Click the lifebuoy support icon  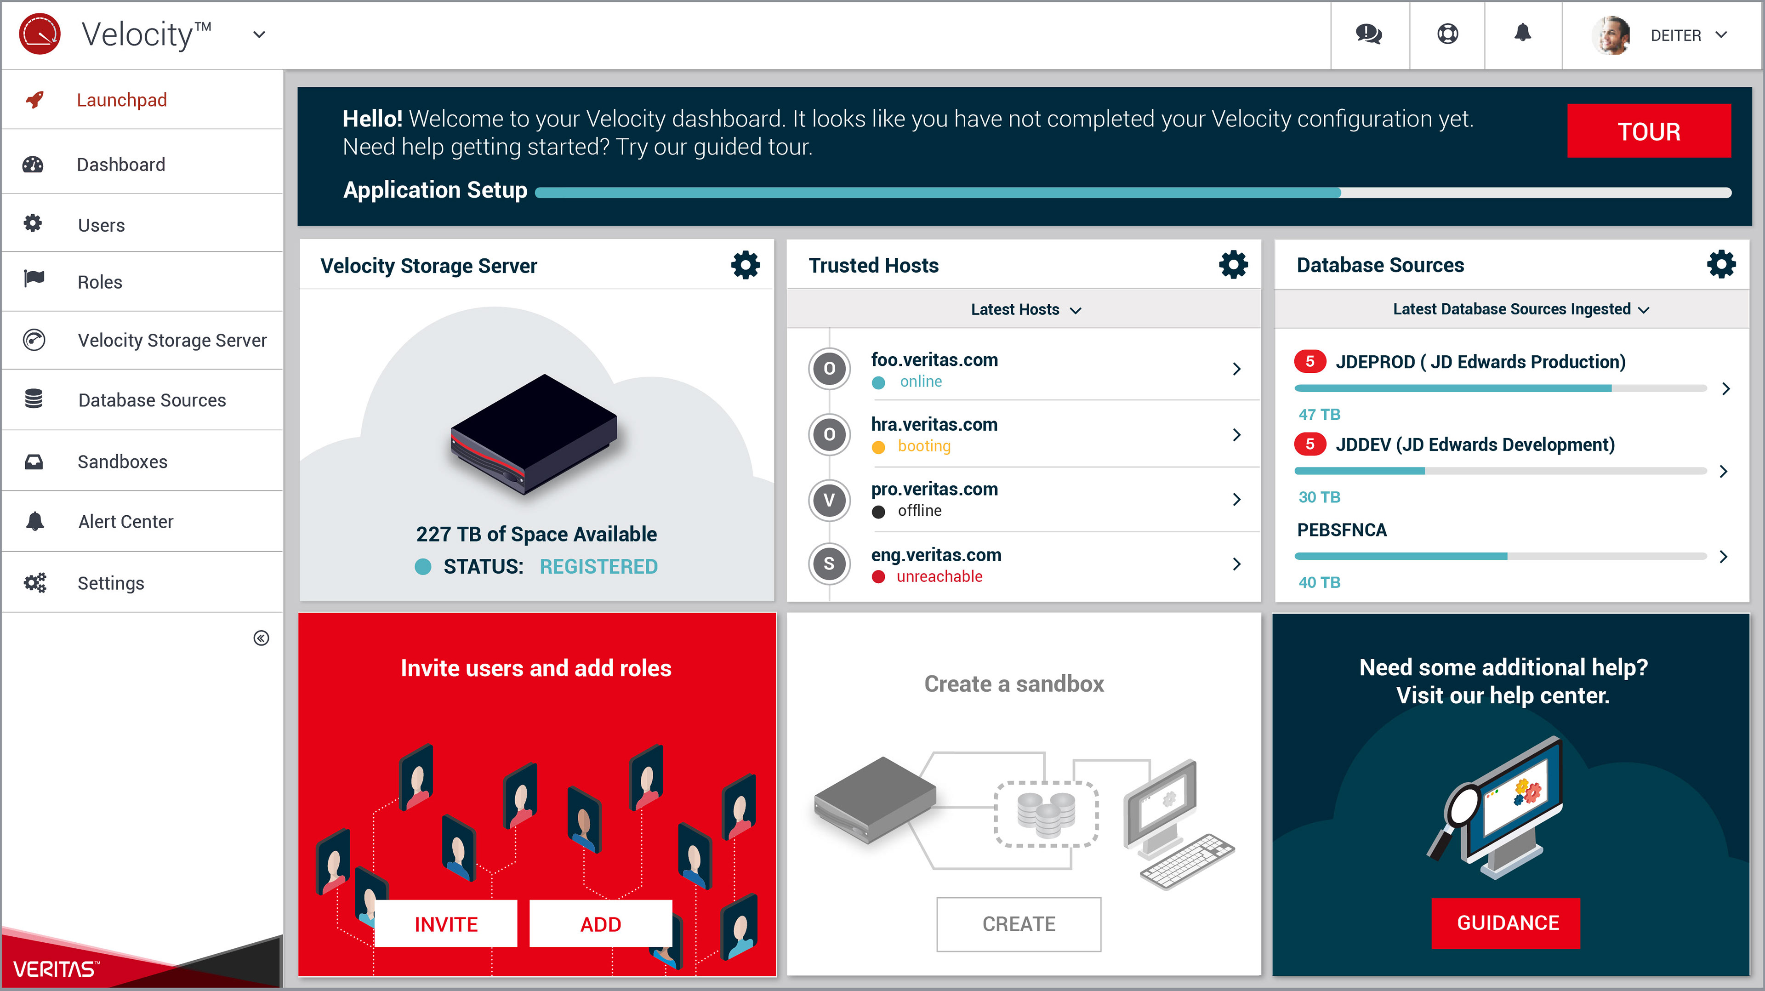click(1447, 34)
